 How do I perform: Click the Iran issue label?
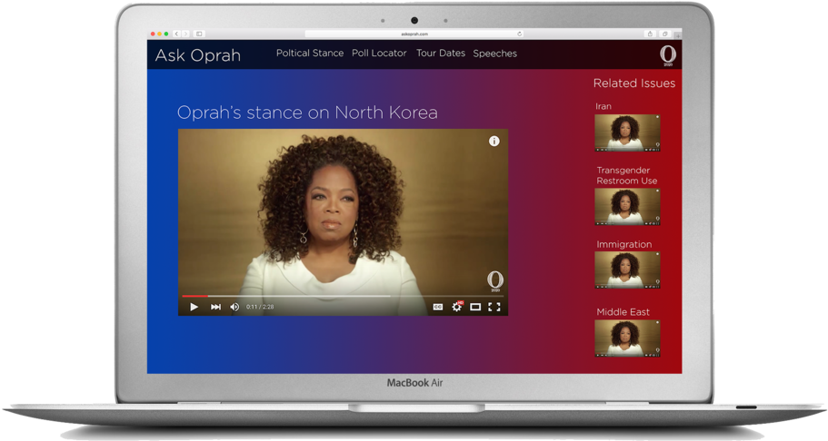click(x=604, y=106)
